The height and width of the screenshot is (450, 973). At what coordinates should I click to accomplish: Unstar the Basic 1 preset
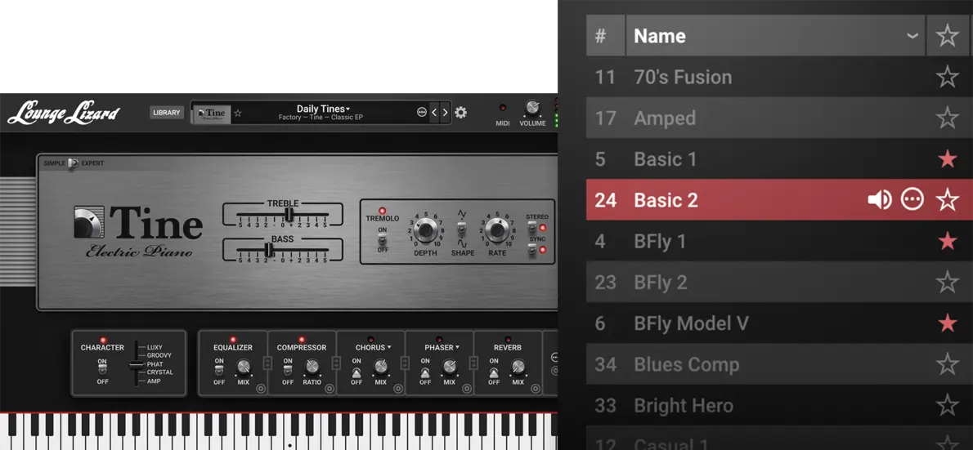947,159
